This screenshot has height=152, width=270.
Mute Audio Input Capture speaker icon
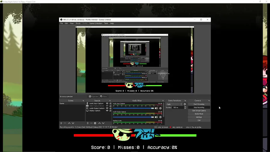pos(156,108)
